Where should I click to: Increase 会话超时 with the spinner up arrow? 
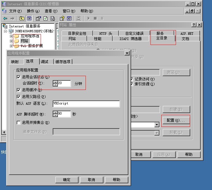(x=55, y=82)
